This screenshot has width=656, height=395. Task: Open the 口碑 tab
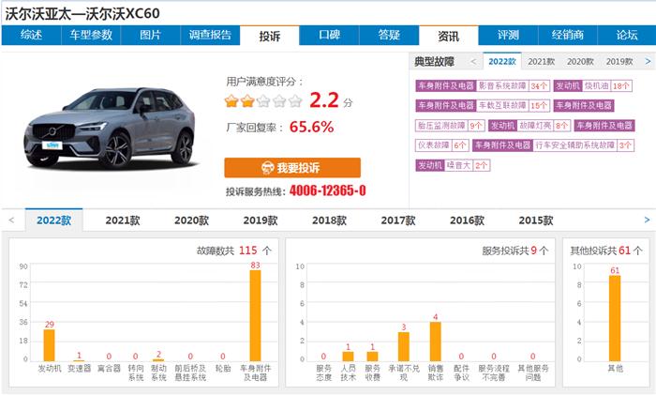(x=329, y=36)
